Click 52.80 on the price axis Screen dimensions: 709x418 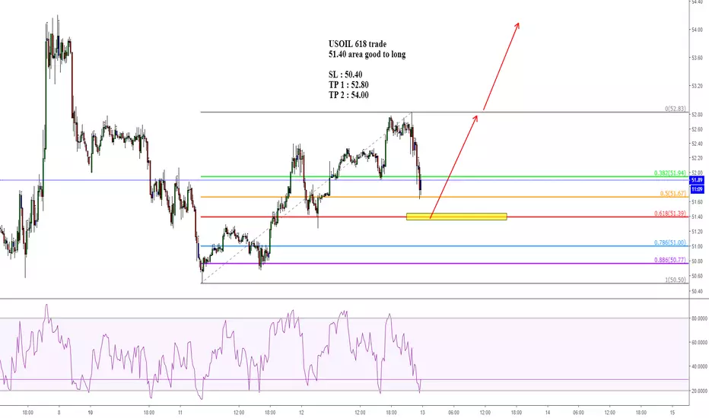(696, 115)
